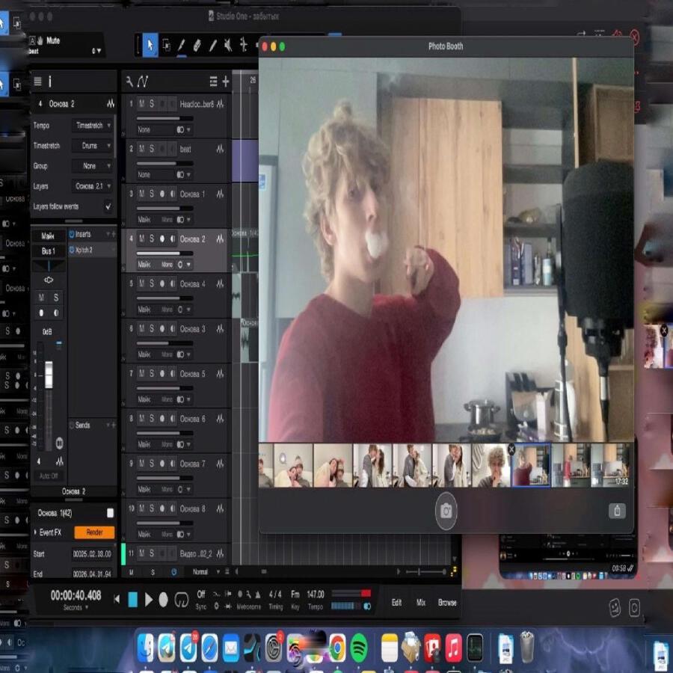Viewport: 673px width, 673px height.
Task: Open the automation curve view icon
Action: 142,82
